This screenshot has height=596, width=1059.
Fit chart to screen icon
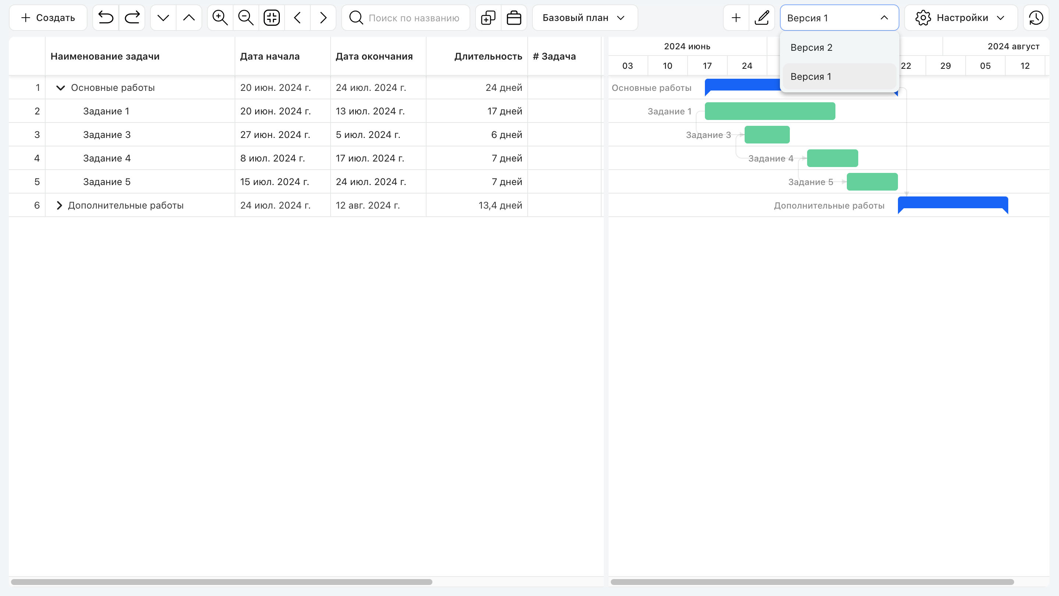pyautogui.click(x=272, y=18)
